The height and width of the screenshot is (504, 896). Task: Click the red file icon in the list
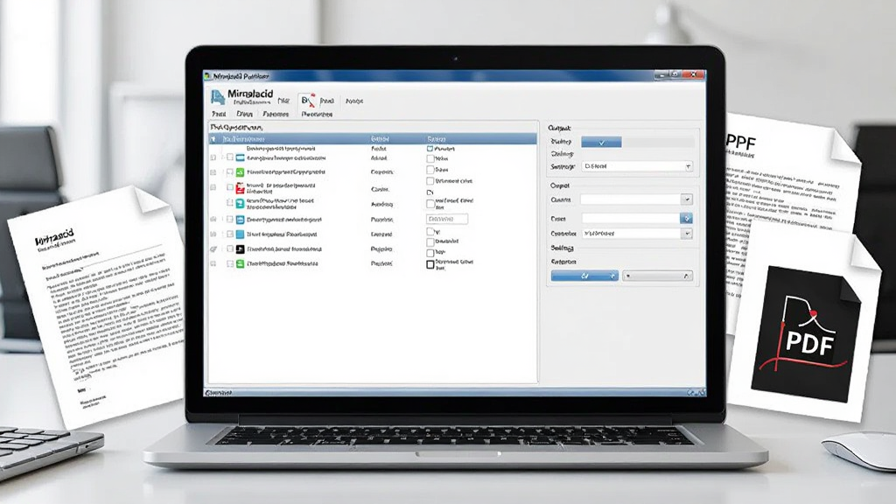point(241,188)
